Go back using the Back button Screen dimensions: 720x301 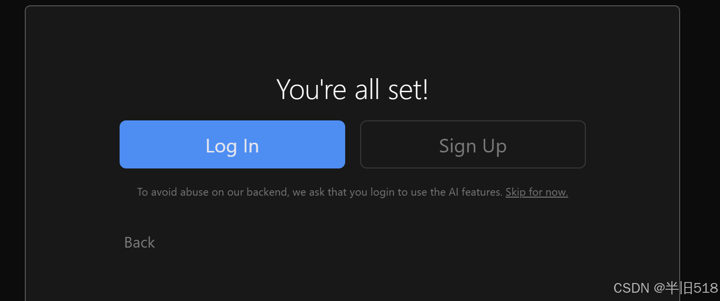click(140, 242)
